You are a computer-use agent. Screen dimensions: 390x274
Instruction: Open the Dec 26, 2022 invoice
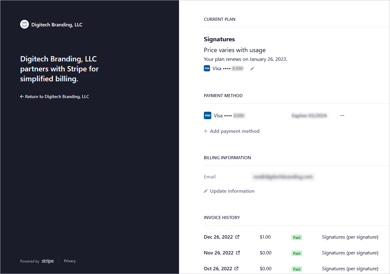pyautogui.click(x=222, y=237)
